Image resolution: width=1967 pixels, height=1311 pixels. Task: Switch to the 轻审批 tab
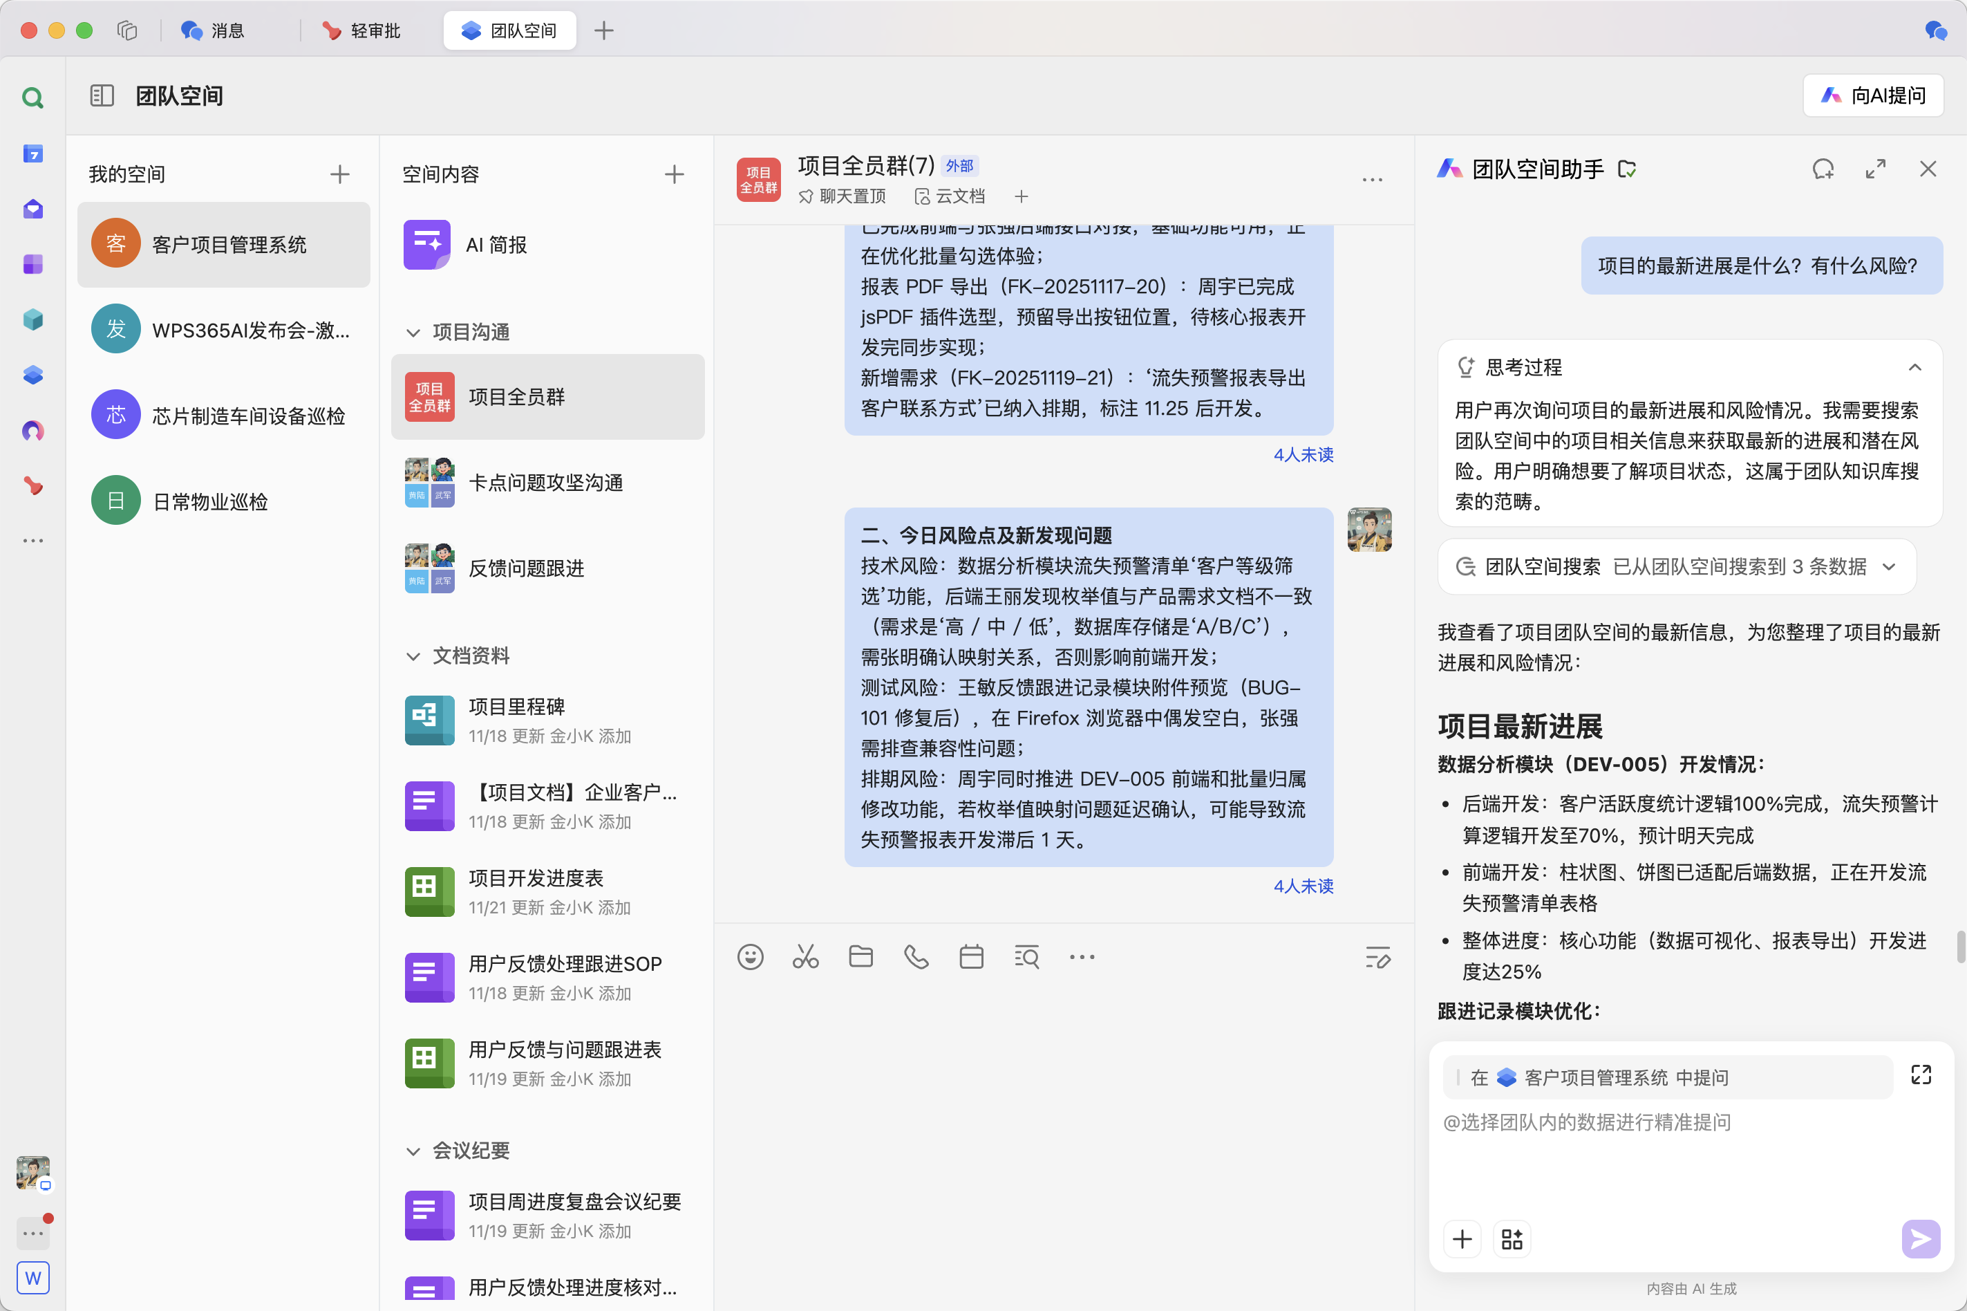click(x=361, y=31)
